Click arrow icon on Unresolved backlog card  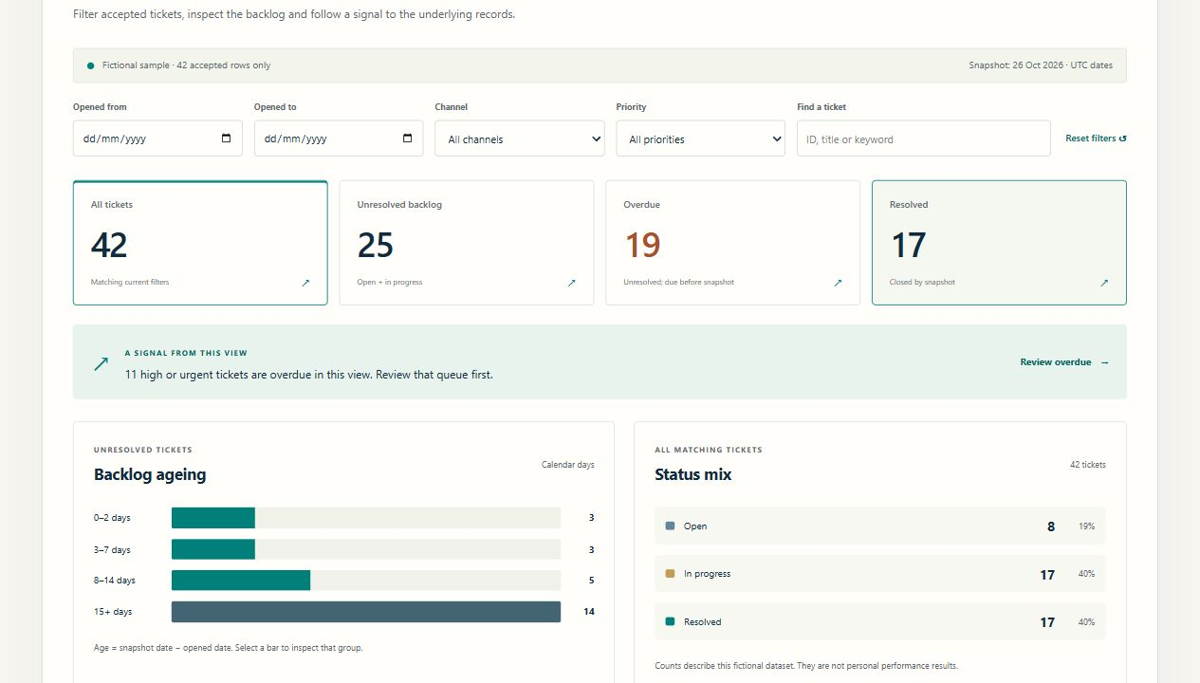(x=571, y=283)
